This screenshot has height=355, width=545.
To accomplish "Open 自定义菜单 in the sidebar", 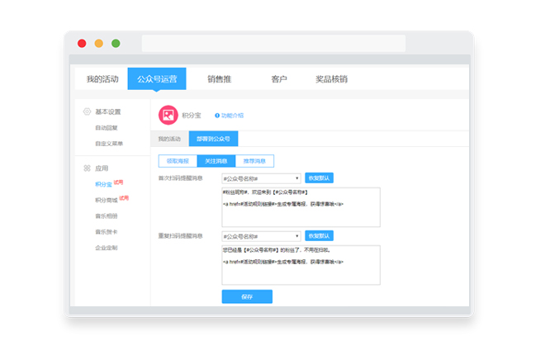I will click(109, 144).
